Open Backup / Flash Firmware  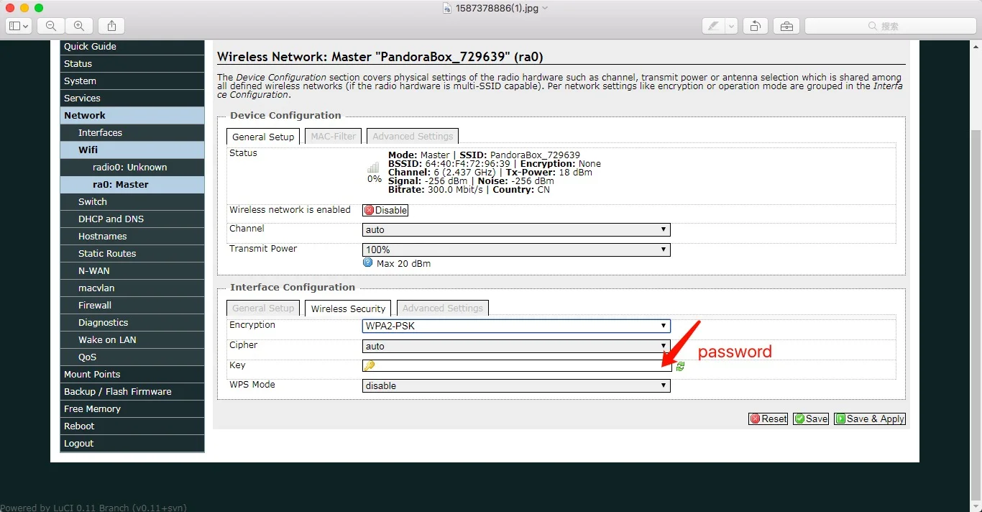(132, 392)
